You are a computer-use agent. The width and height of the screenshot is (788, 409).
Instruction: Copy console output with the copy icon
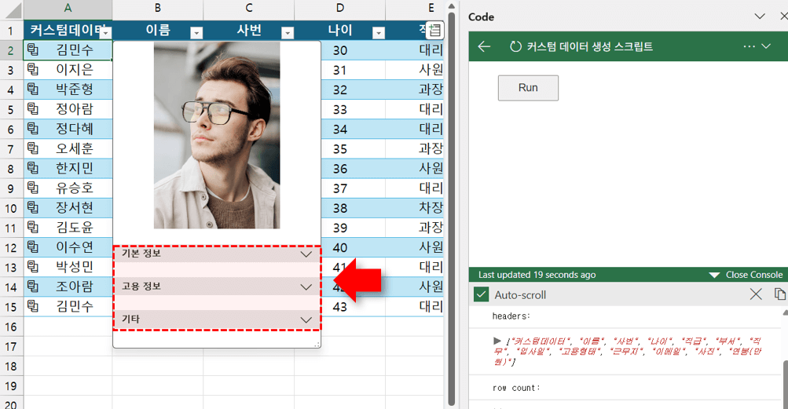tap(779, 294)
